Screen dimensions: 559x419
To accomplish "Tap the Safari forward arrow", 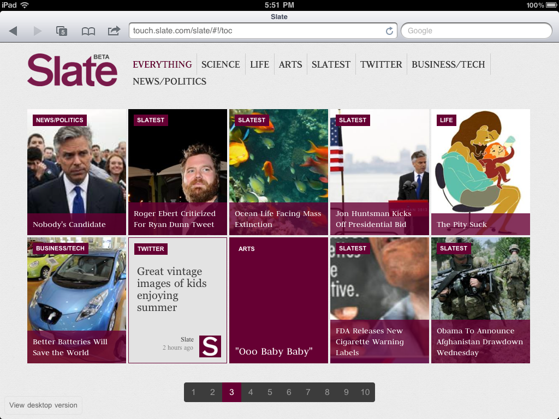I will click(37, 31).
